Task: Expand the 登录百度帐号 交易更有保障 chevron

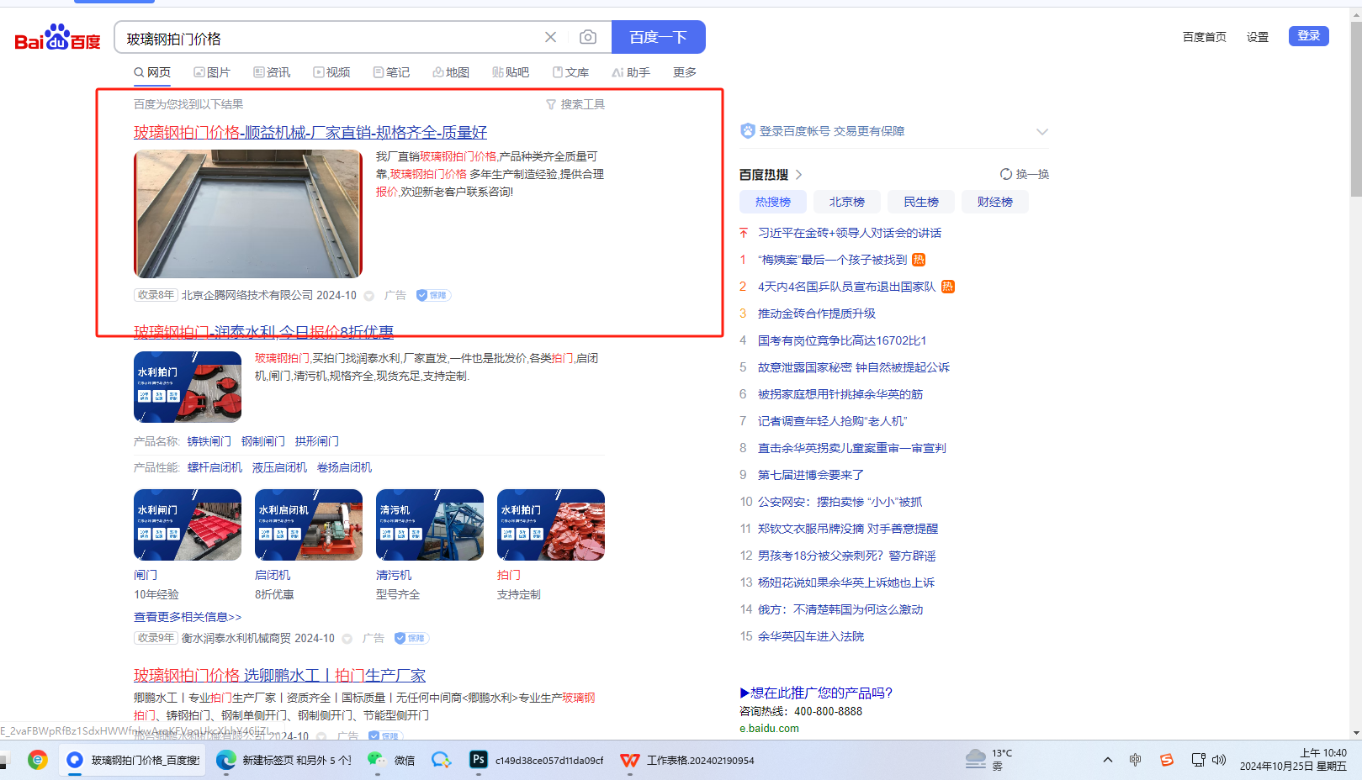Action: 1042,131
